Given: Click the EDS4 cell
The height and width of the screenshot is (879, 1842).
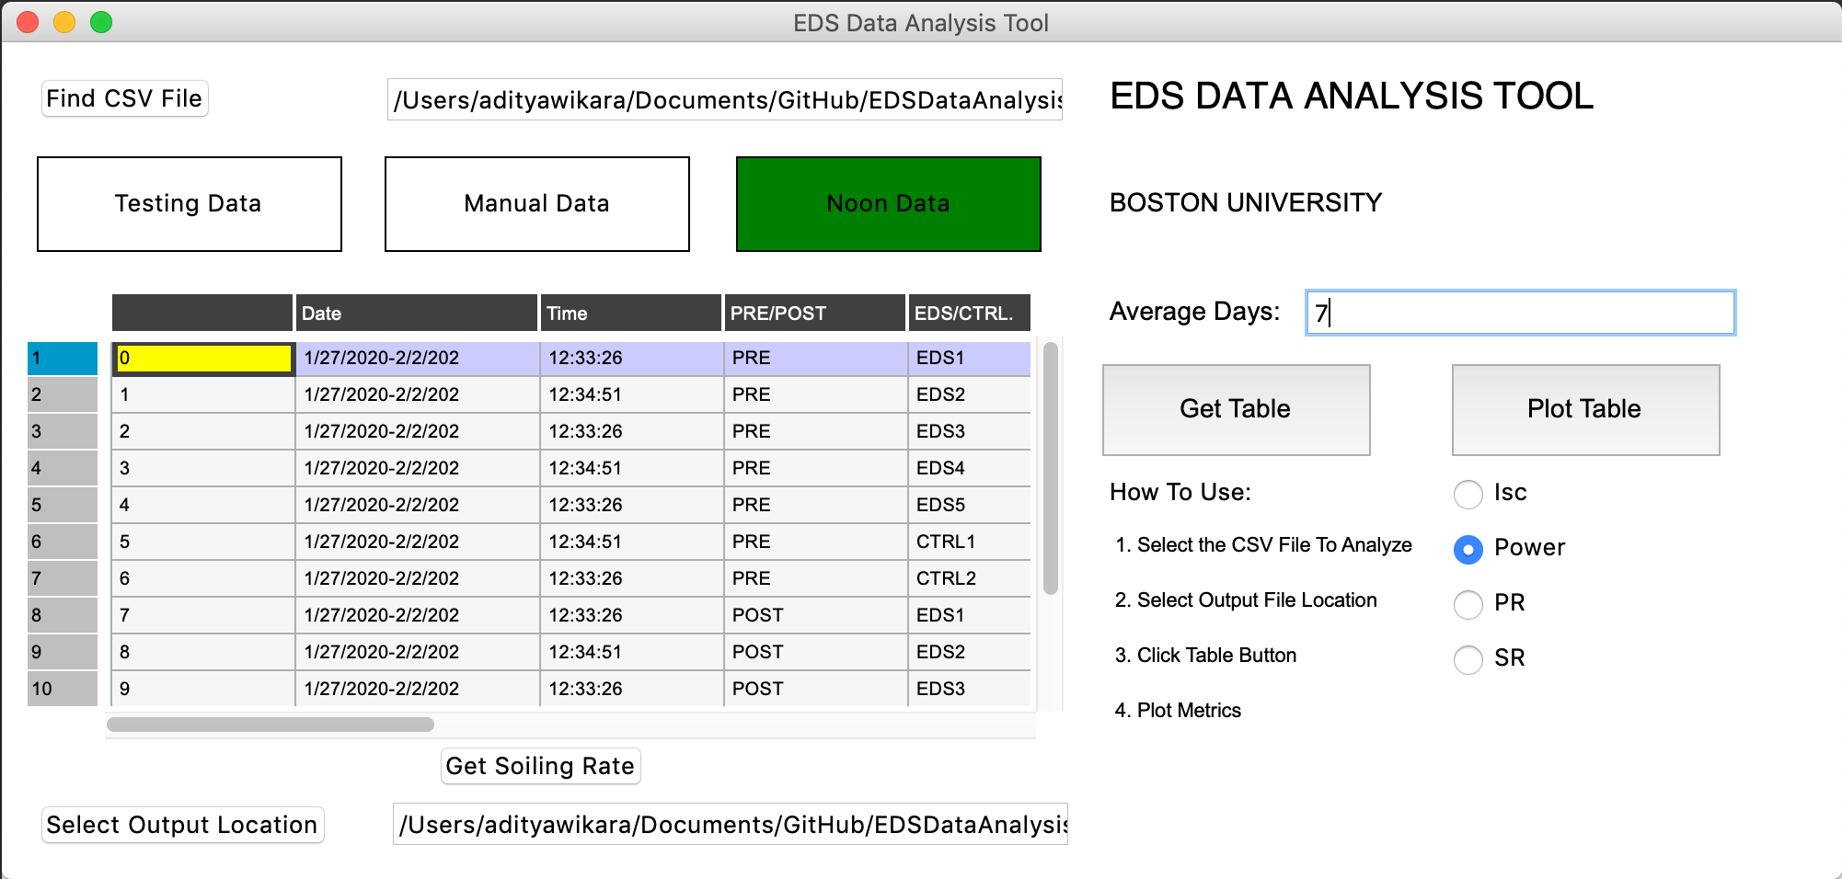Looking at the screenshot, I should point(970,468).
